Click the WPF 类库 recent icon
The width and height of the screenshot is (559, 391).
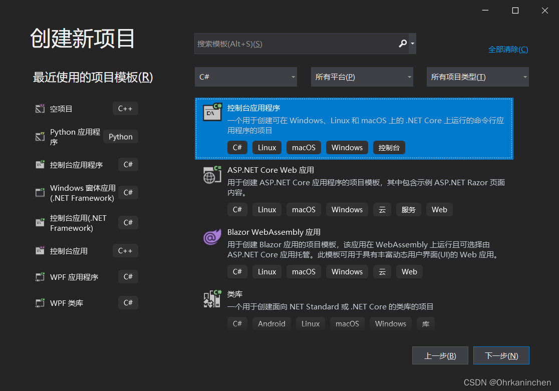[x=40, y=302]
